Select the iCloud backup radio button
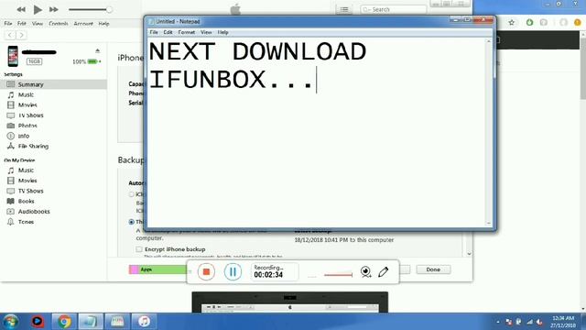 [131, 194]
